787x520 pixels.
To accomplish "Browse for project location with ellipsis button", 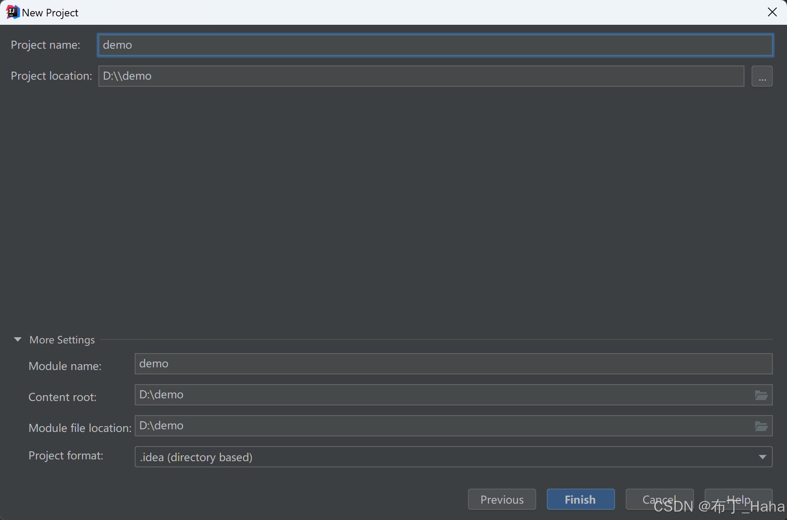I will coord(762,76).
